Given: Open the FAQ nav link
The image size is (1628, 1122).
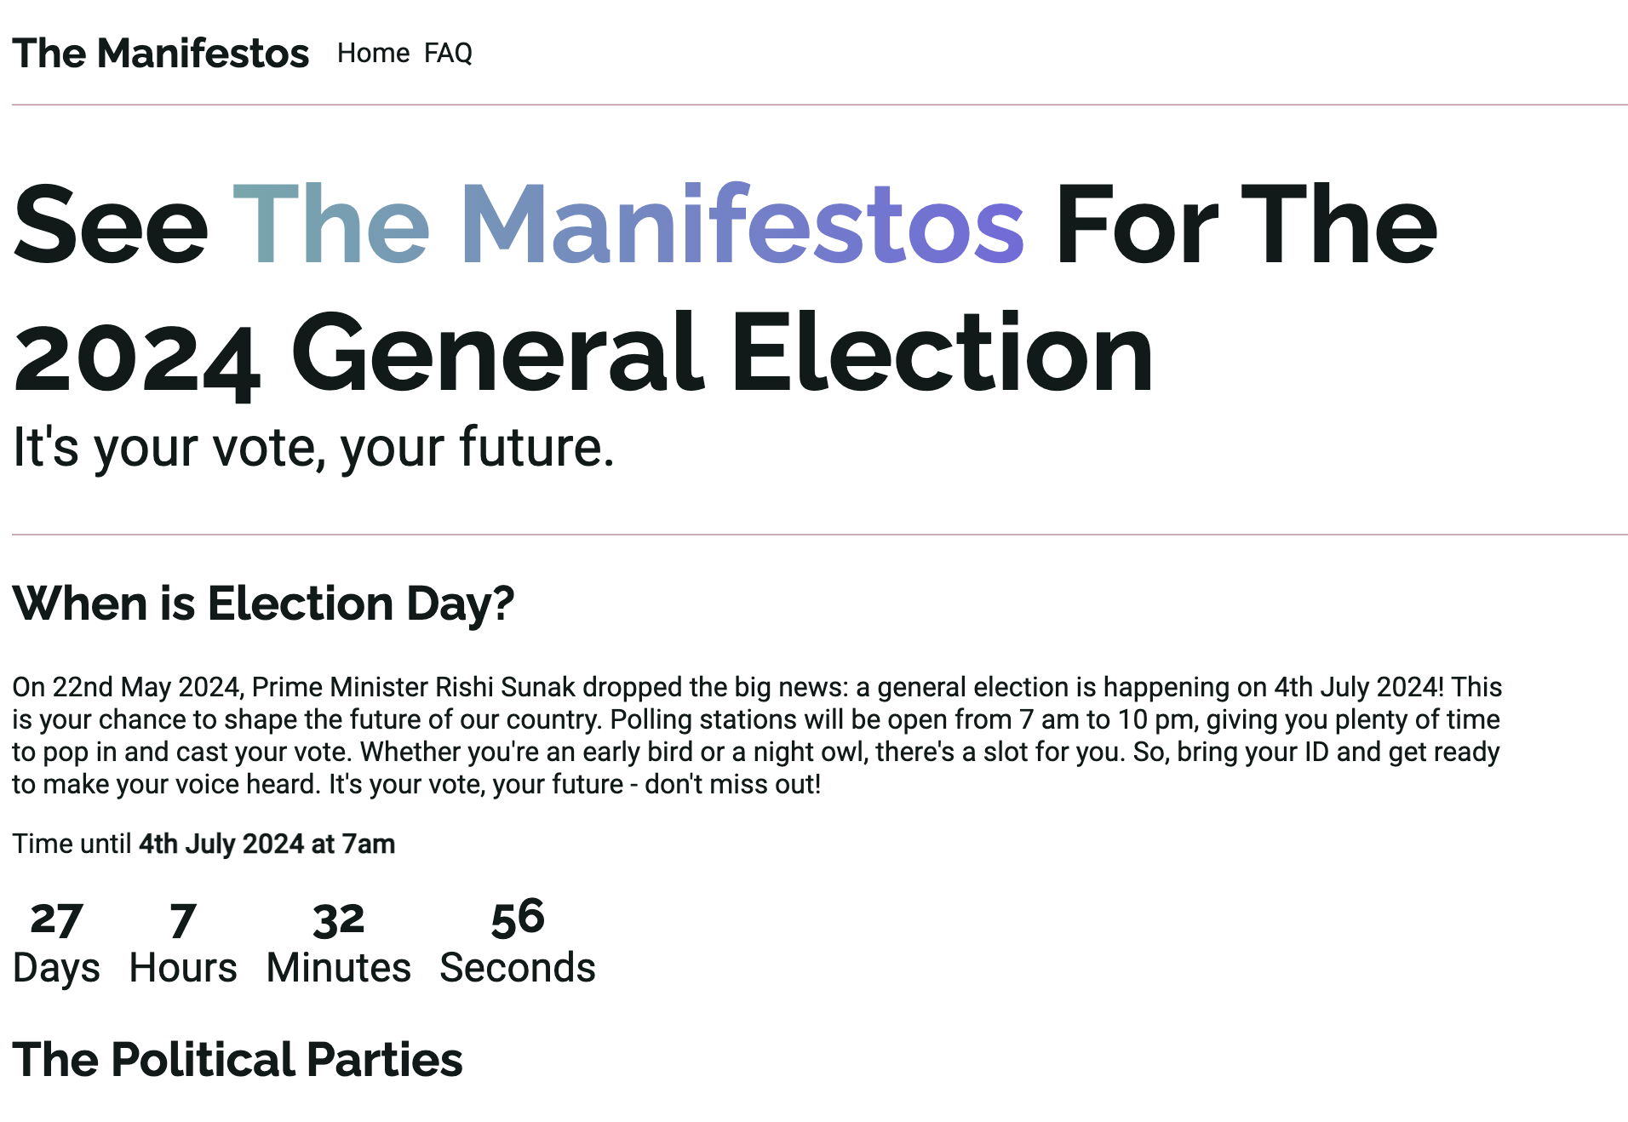Looking at the screenshot, I should (x=448, y=54).
